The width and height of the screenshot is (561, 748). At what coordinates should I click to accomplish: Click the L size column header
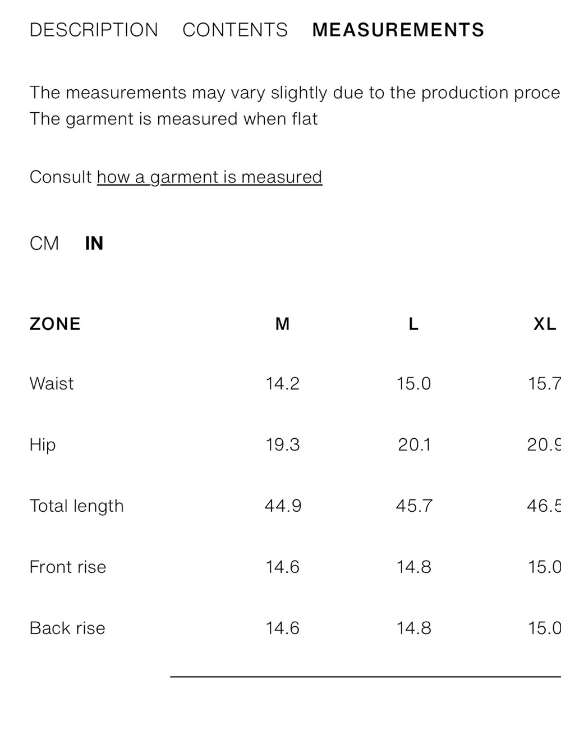(413, 324)
